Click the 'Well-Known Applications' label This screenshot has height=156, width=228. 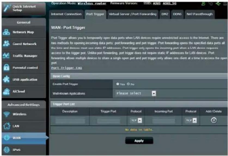click(69, 93)
